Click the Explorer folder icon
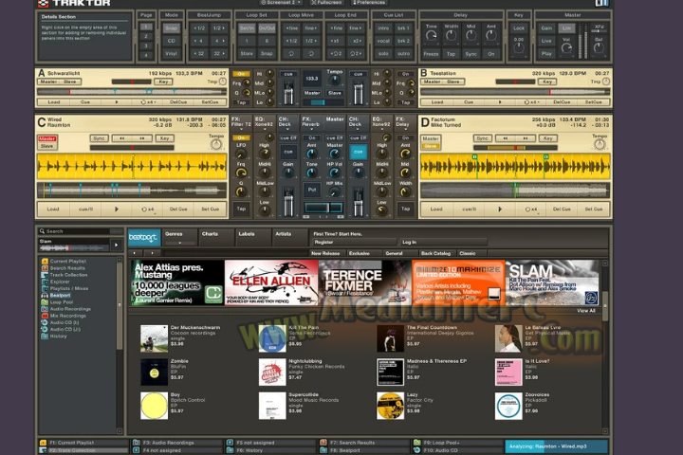This screenshot has height=455, width=683. 45,282
